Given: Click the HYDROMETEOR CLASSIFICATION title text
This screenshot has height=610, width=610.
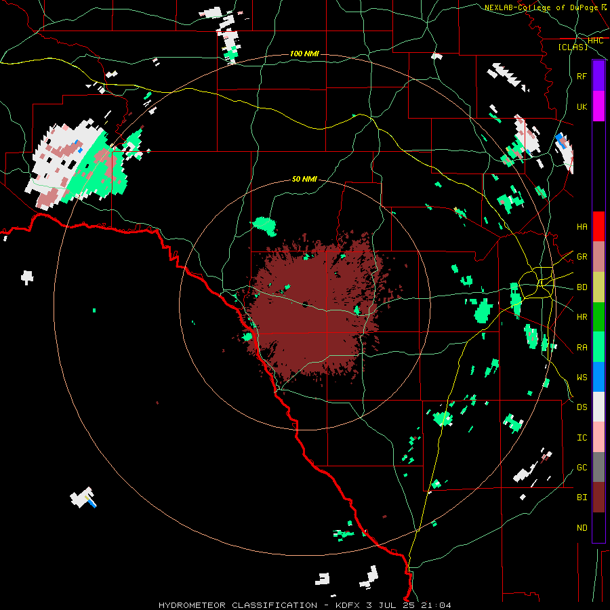Looking at the screenshot, I should (x=238, y=605).
